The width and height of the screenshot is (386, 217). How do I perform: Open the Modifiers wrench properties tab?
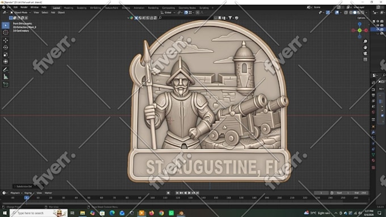(374, 132)
